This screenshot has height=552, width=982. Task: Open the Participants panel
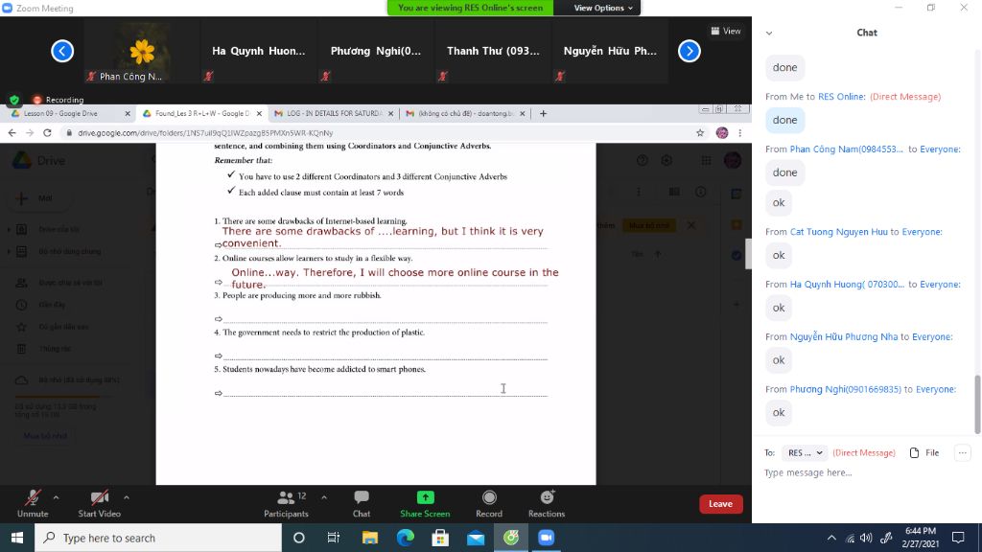tap(286, 504)
